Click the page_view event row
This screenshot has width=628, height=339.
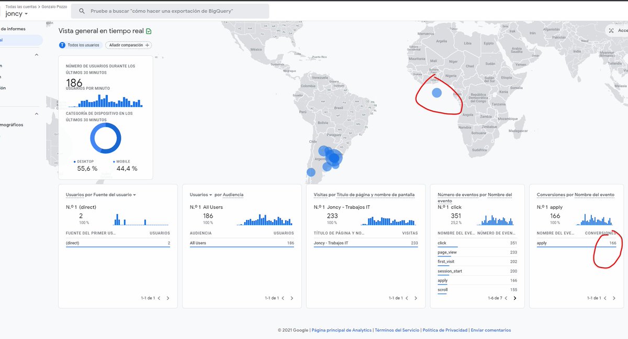(x=477, y=252)
